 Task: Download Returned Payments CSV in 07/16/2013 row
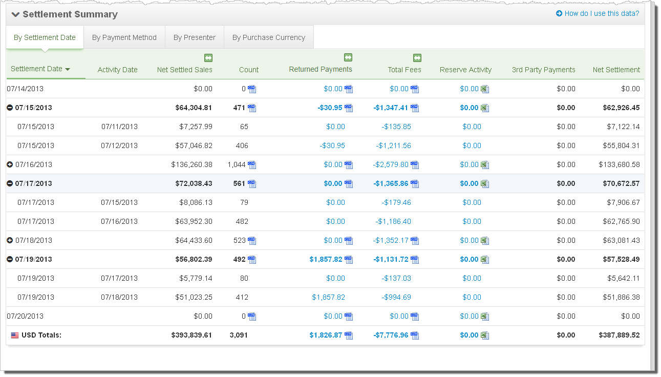[349, 165]
